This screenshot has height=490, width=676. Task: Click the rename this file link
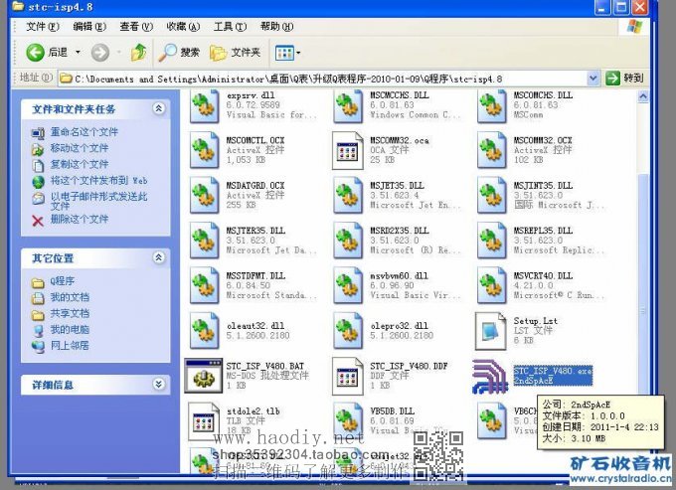(84, 132)
